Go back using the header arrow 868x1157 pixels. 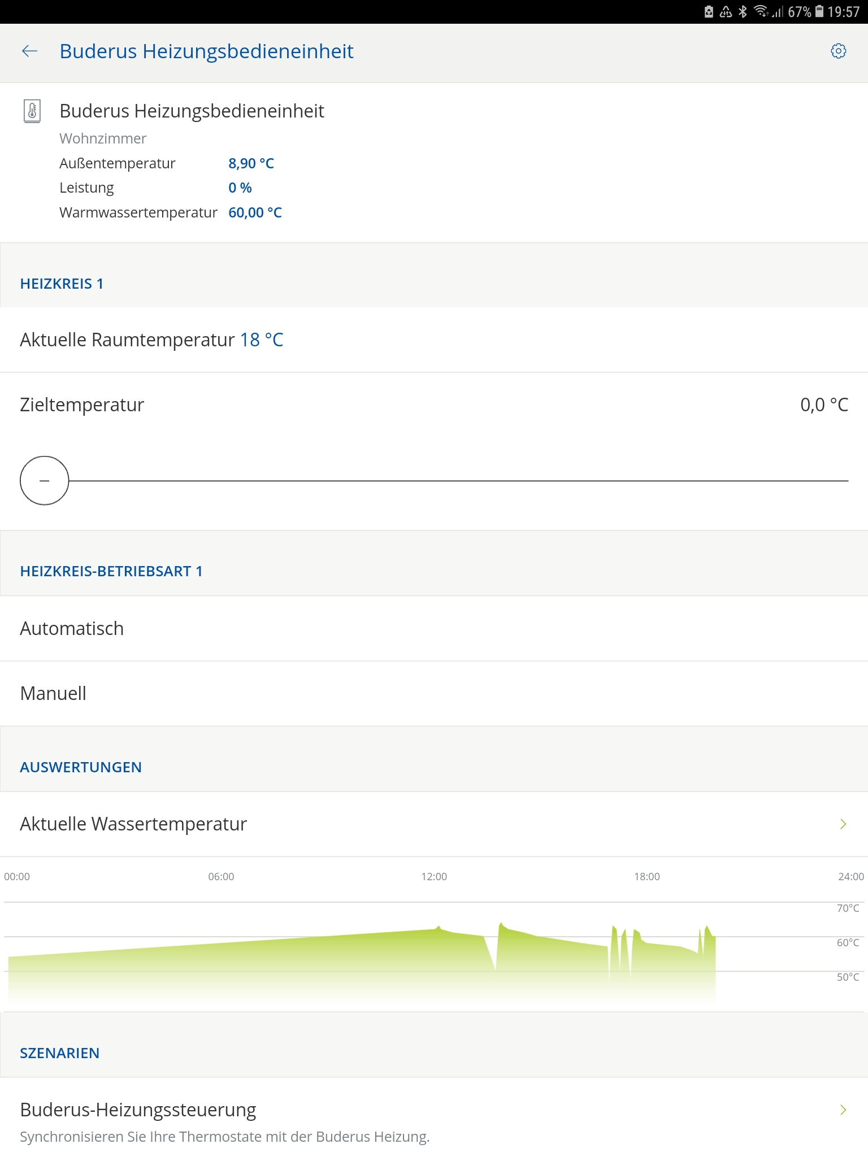coord(29,51)
